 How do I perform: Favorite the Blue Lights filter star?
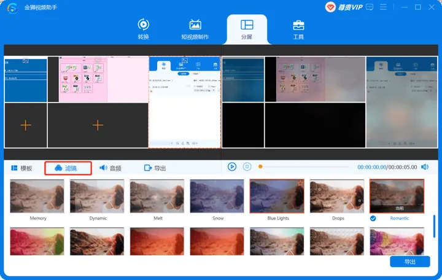[300, 183]
